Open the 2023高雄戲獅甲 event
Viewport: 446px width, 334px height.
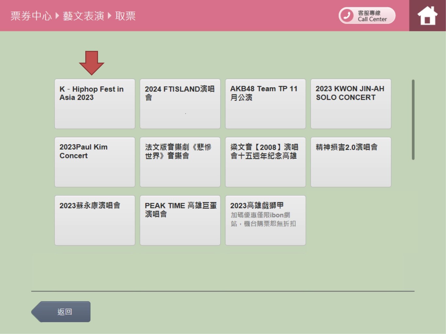(x=265, y=220)
